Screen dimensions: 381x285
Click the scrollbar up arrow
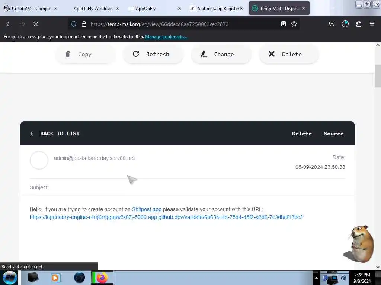[x=378, y=45]
